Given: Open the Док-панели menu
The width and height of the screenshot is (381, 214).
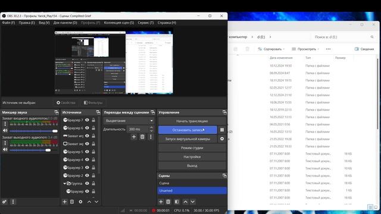Looking at the screenshot, I should 65,23.
